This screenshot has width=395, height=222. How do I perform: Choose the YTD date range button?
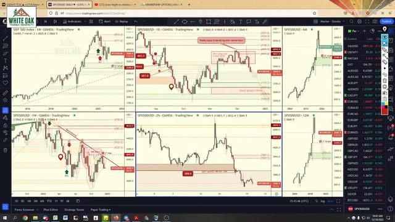pyautogui.click(x=49, y=201)
